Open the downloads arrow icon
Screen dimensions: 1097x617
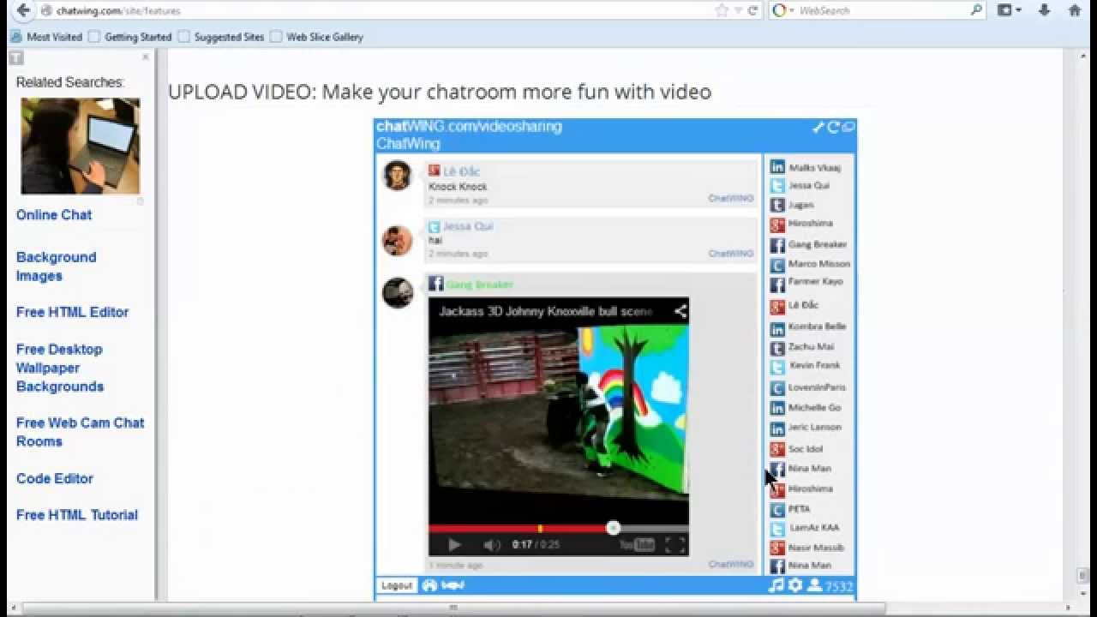tap(1044, 10)
